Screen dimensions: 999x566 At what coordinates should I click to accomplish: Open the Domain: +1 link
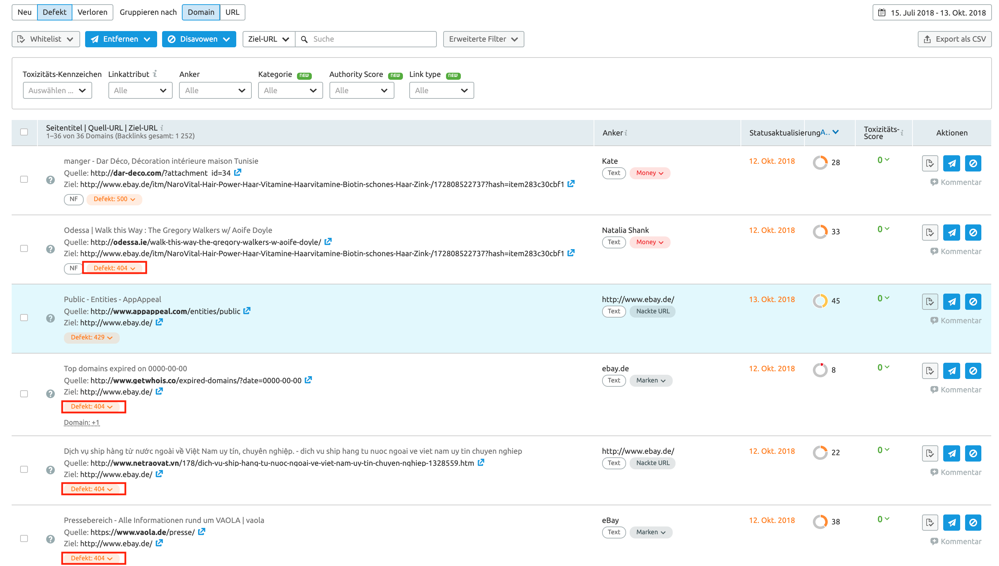point(82,422)
